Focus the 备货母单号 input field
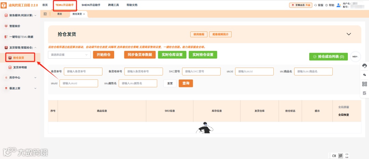This screenshot has width=369, height=159. point(143,71)
